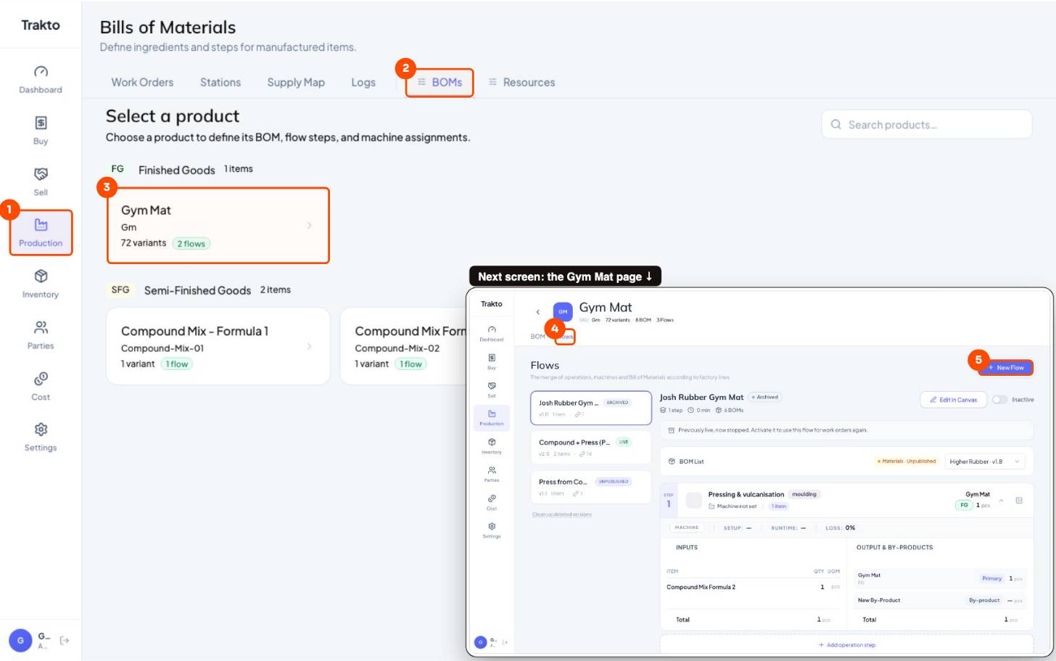Switch to the Logs tab
This screenshot has height=661, width=1056.
363,83
